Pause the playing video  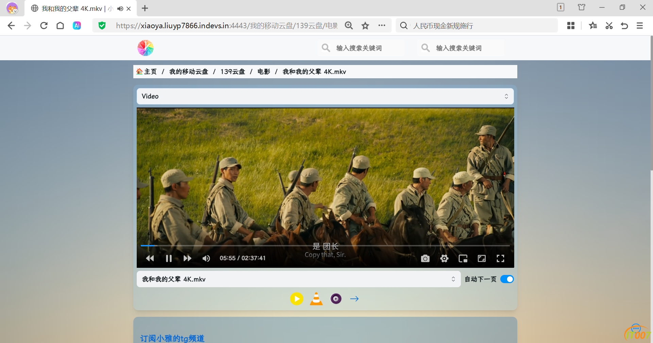[169, 259]
